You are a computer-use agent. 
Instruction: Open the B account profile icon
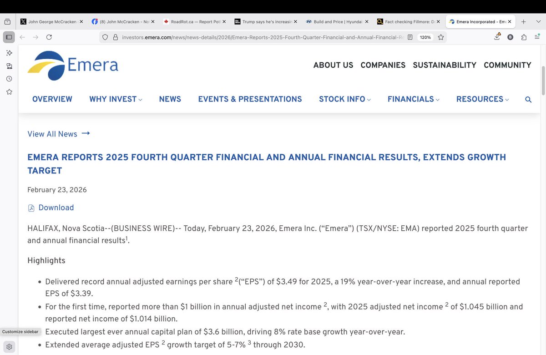510,37
